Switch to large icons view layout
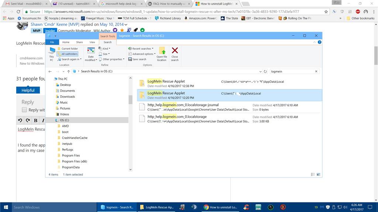This screenshot has height=212, width=378. (319, 174)
